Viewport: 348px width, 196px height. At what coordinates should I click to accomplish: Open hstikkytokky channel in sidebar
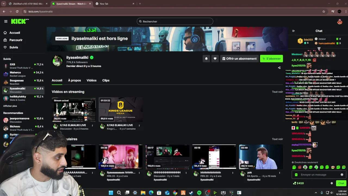23,98
